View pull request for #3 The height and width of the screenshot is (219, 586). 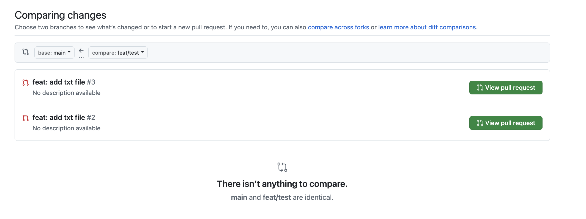(x=506, y=88)
